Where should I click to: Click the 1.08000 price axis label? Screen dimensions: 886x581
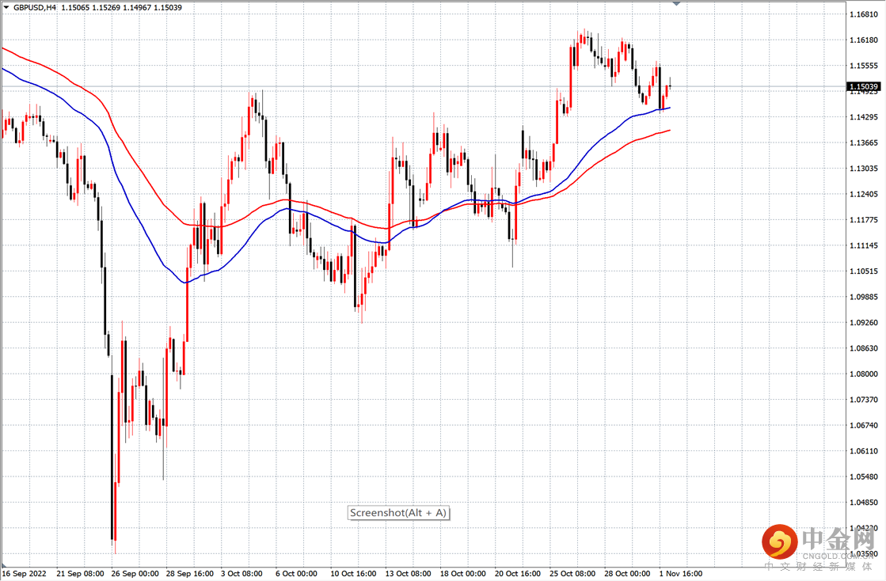coord(863,374)
